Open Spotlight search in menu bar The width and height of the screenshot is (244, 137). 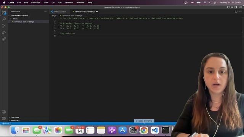210,3
